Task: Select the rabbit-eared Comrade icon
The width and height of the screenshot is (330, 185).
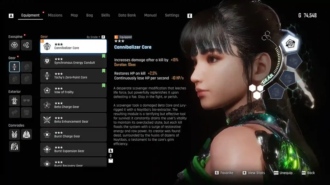Action: (x=15, y=135)
